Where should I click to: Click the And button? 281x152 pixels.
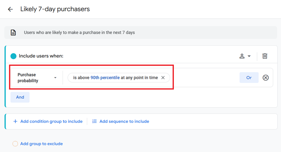click(20, 97)
